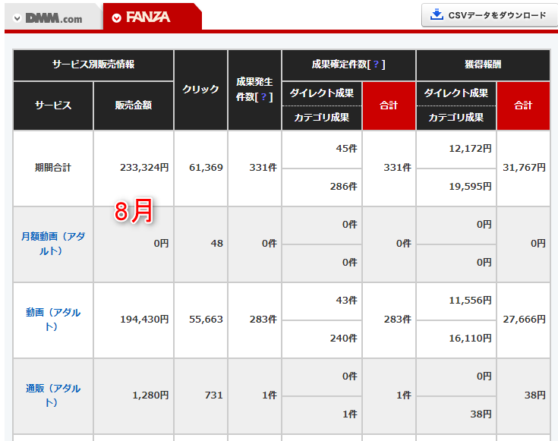Open the help '?' next to 成果発生件数
The width and height of the screenshot is (558, 441).
tap(263, 97)
